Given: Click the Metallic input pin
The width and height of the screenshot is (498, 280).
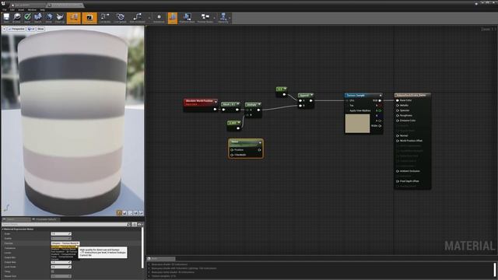Looking at the screenshot, I should (x=398, y=106).
